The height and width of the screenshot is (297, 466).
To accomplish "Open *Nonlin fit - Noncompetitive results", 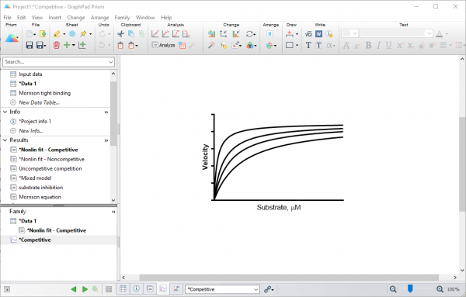I will [x=52, y=159].
